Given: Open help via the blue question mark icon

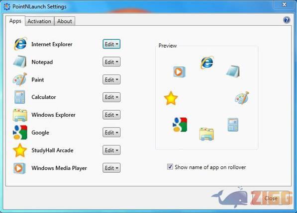Looking at the screenshot, I should pyautogui.click(x=287, y=20).
